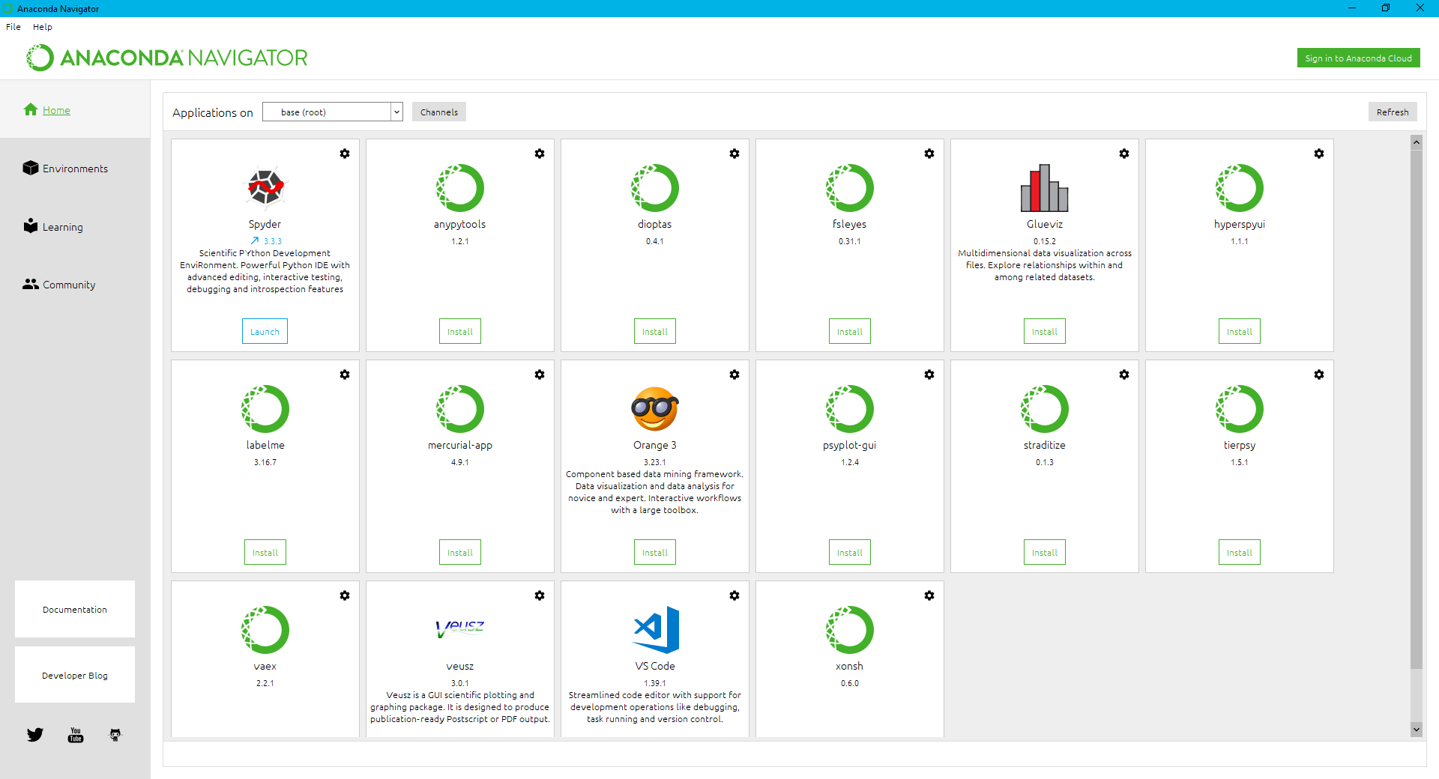Open the gear options for psyplot-gui
The height and width of the screenshot is (779, 1439).
point(929,375)
